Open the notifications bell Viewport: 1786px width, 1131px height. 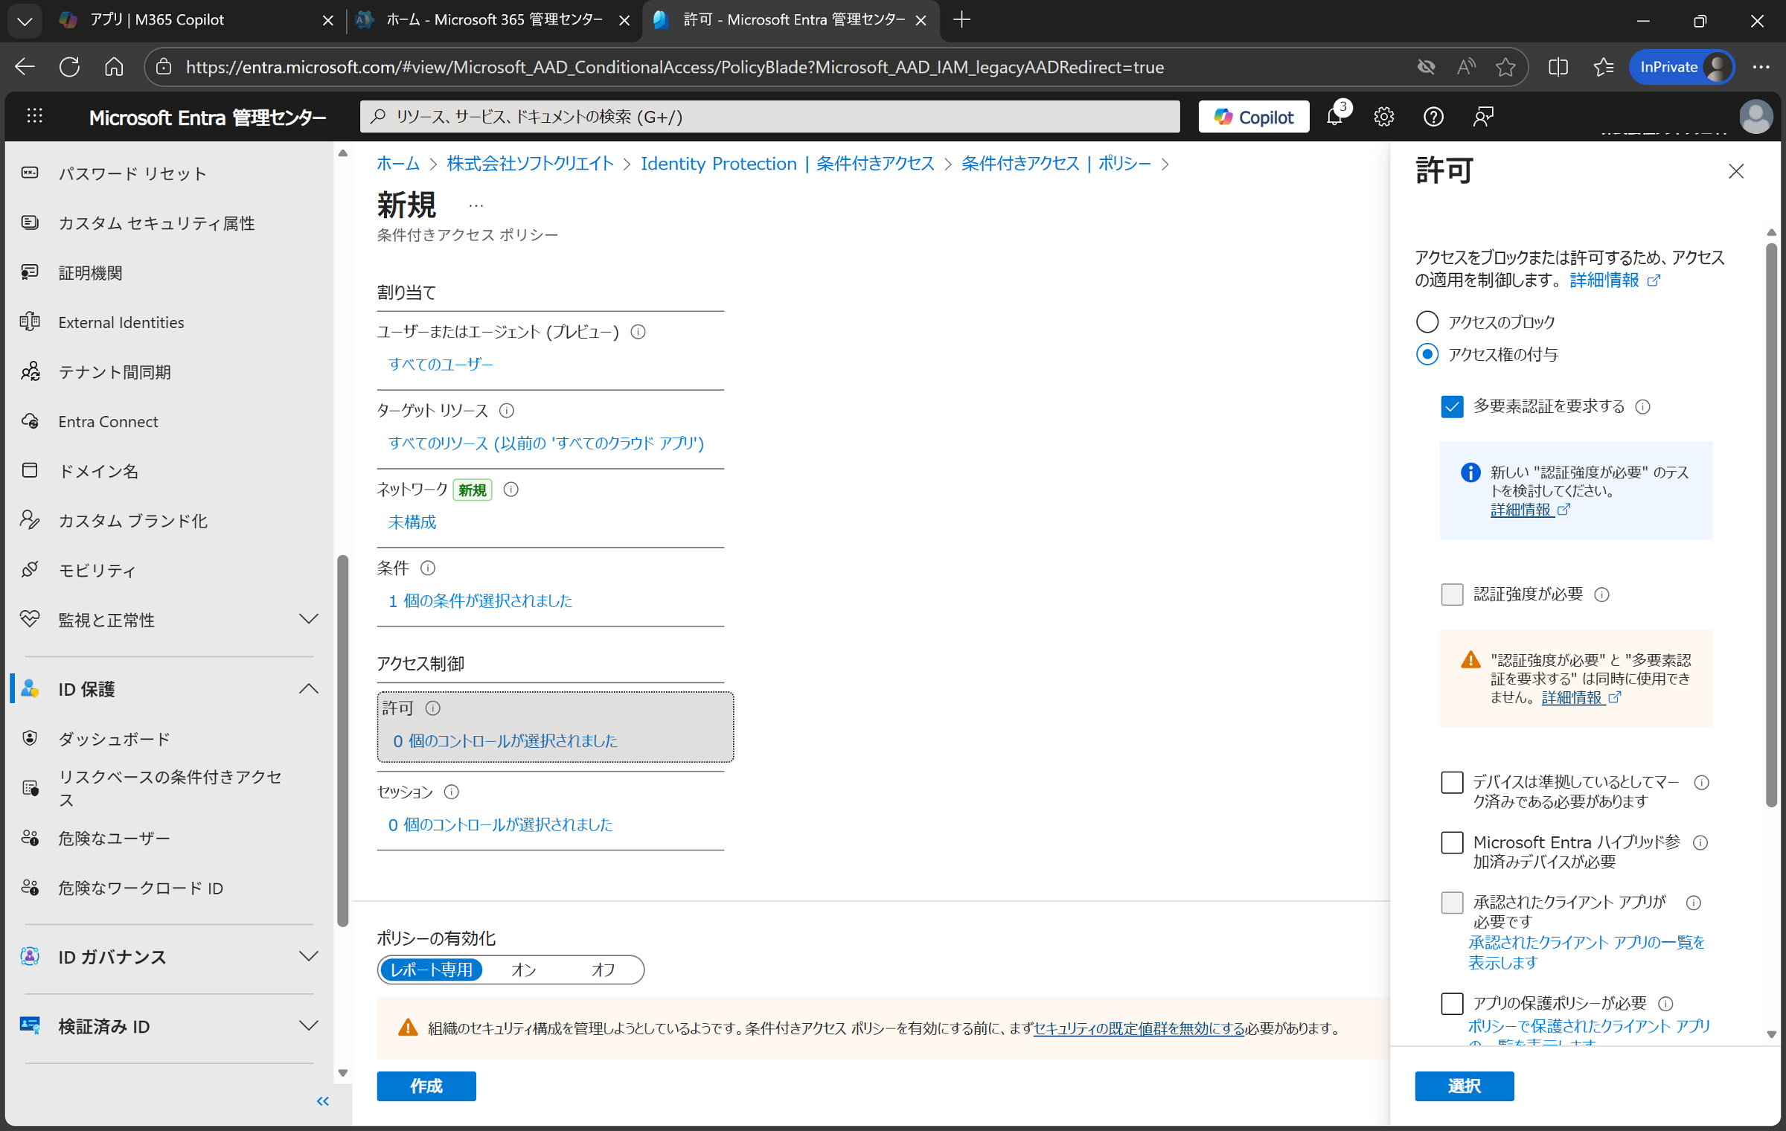[1336, 117]
